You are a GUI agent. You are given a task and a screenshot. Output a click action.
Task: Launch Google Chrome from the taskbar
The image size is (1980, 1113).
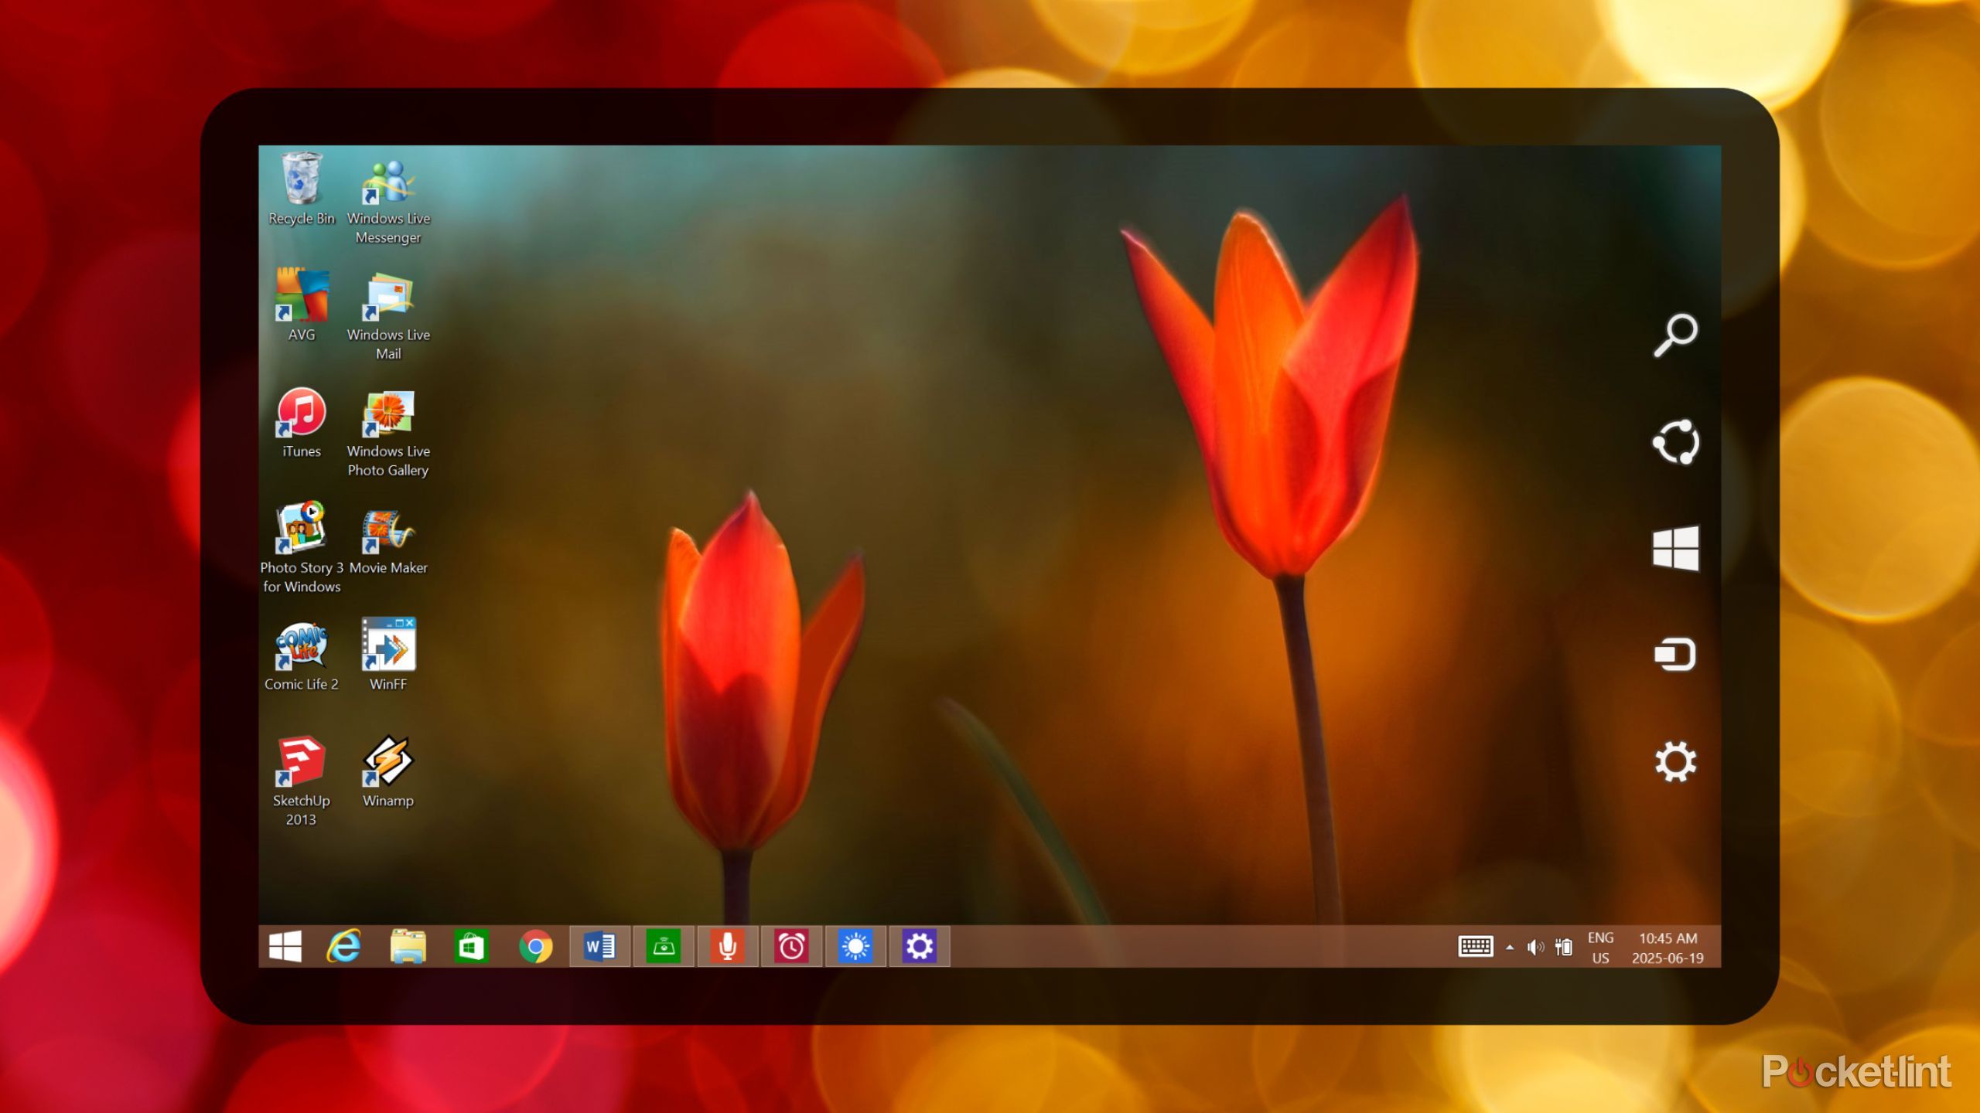[x=537, y=945]
